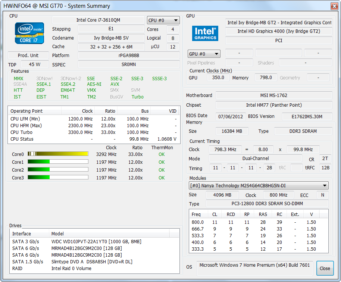Click the MMX feature label
Image resolution: width=341 pixels, height=282 pixels.
coord(19,78)
